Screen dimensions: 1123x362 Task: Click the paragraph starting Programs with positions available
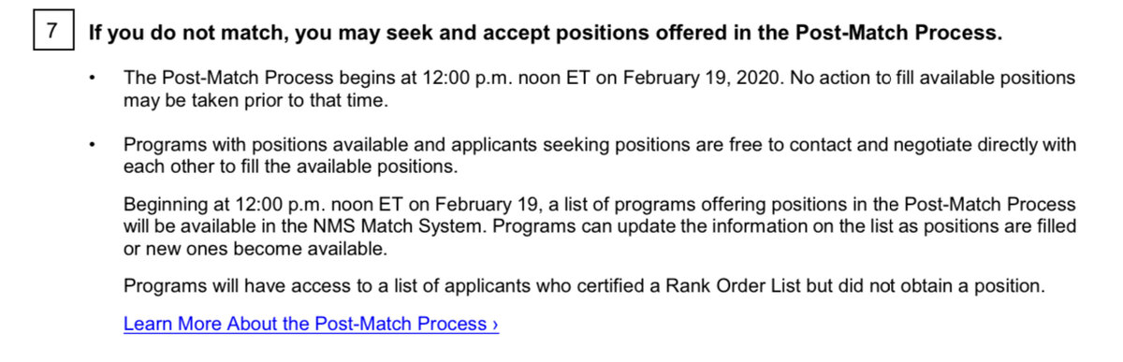tap(600, 156)
